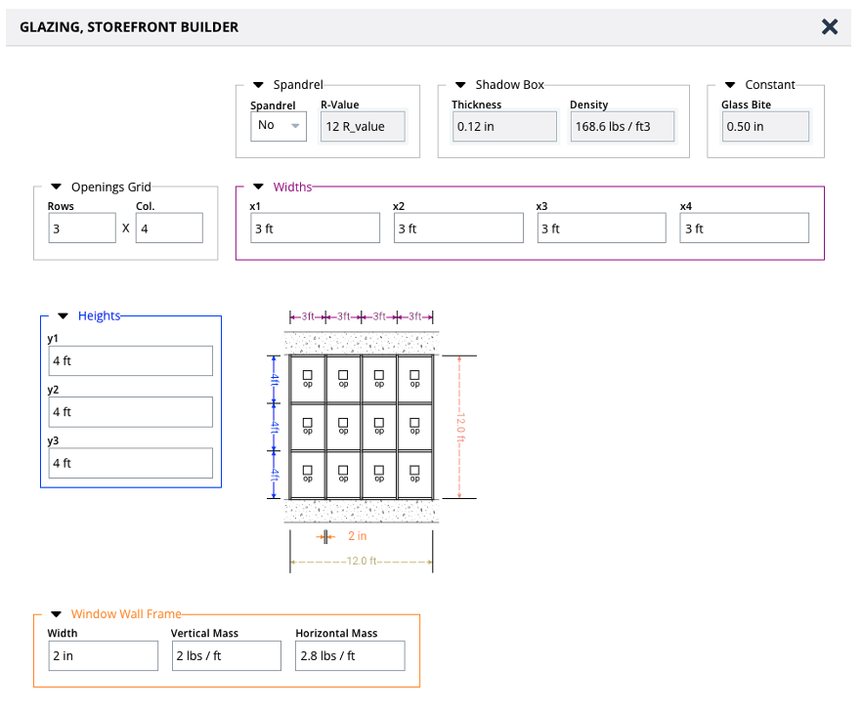Edit the x4 width field

[x=745, y=229]
